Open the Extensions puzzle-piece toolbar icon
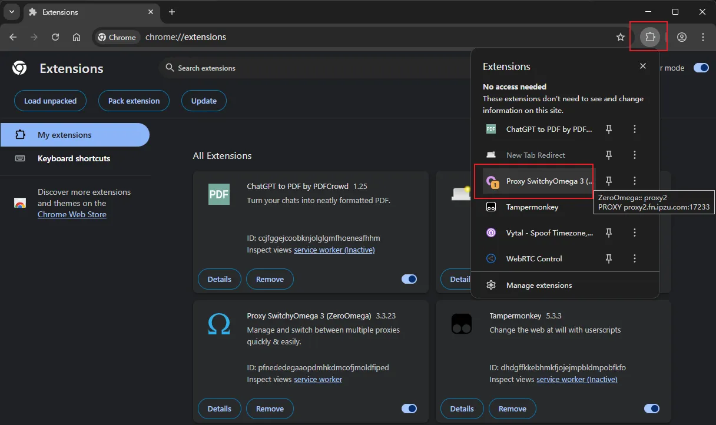The width and height of the screenshot is (716, 425). [650, 37]
